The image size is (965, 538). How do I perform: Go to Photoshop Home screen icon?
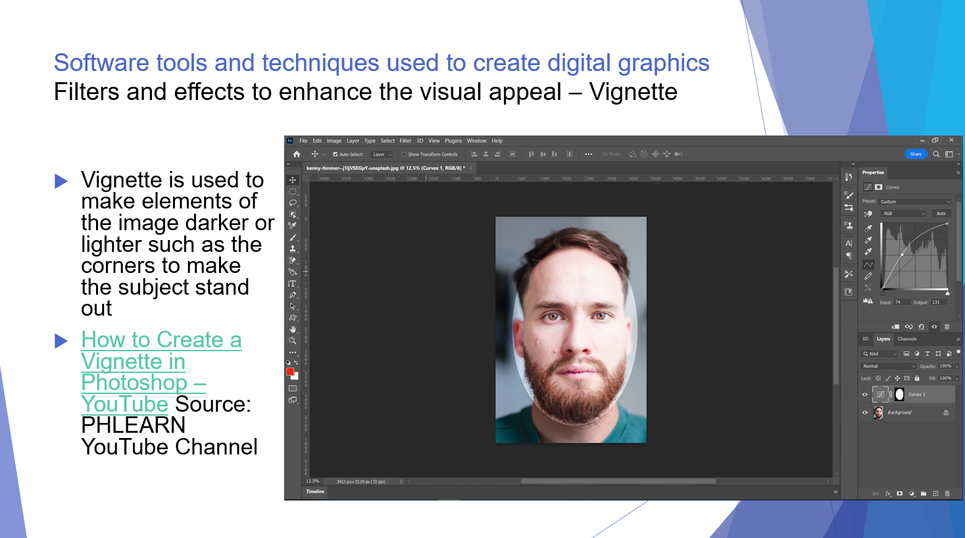point(297,154)
